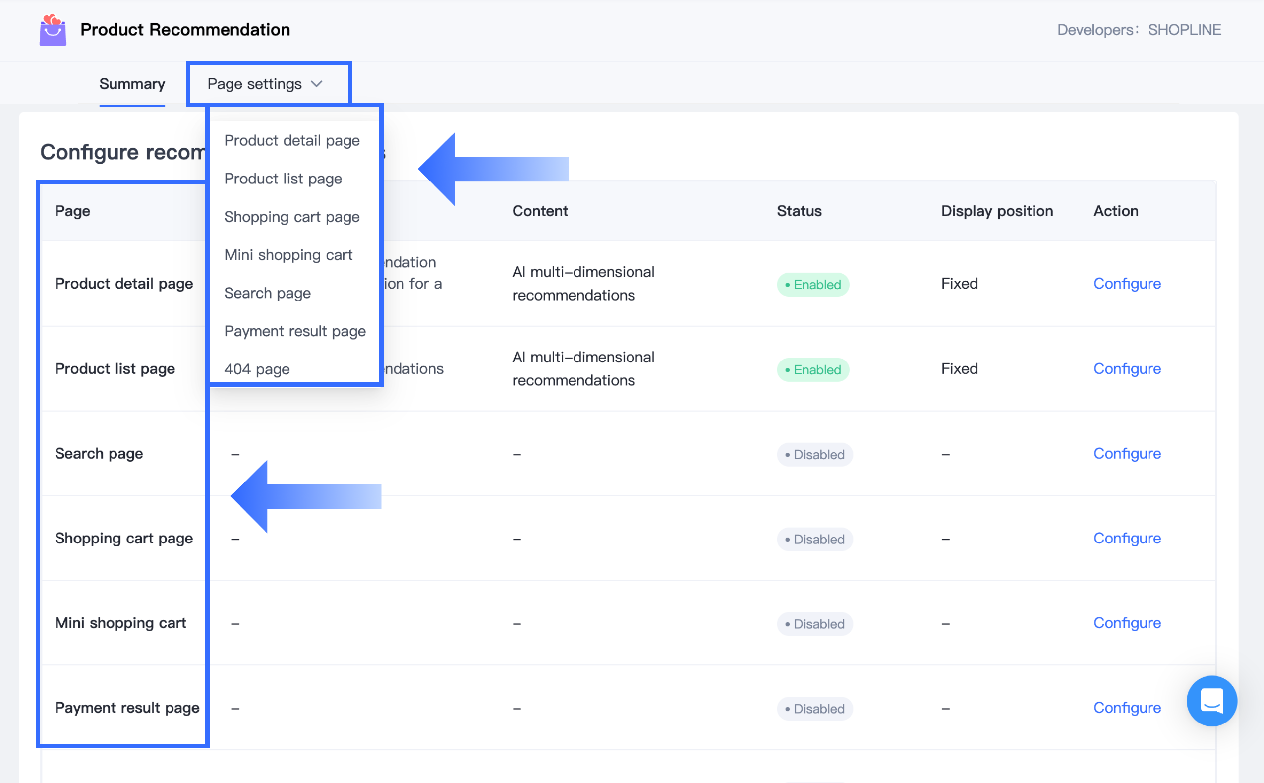This screenshot has height=783, width=1264.
Task: Click AI multi-dimensional recommendations in Product detail row
Action: tap(583, 283)
